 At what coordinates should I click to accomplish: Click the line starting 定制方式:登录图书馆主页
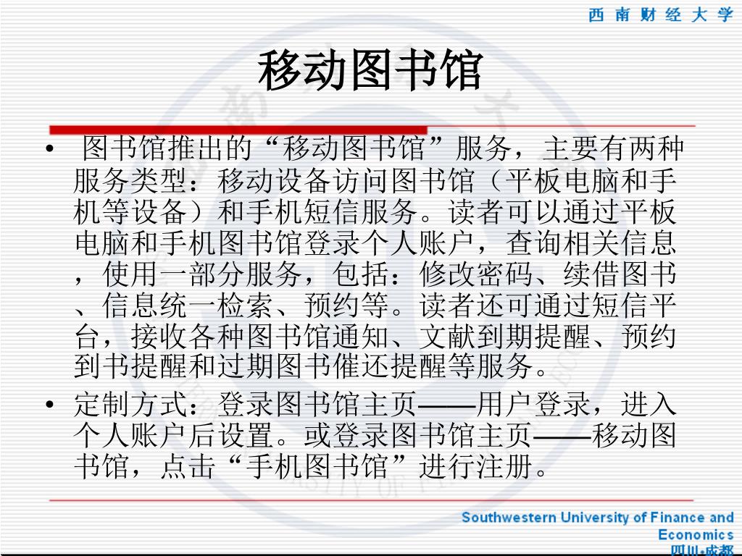click(375, 404)
